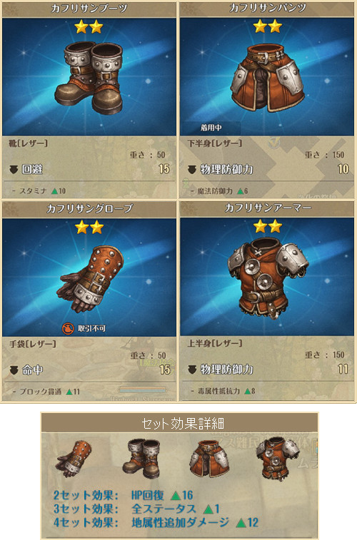Viewport: 357px width, 540px height.
Task: Click shield icon beside pants 物理防御力
Action: coord(192,170)
